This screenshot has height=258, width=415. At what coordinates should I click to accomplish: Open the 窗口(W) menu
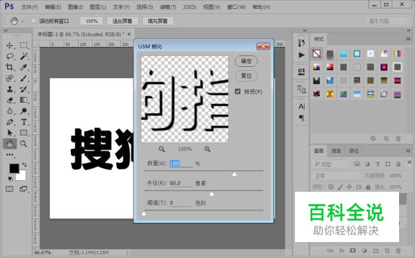point(236,7)
